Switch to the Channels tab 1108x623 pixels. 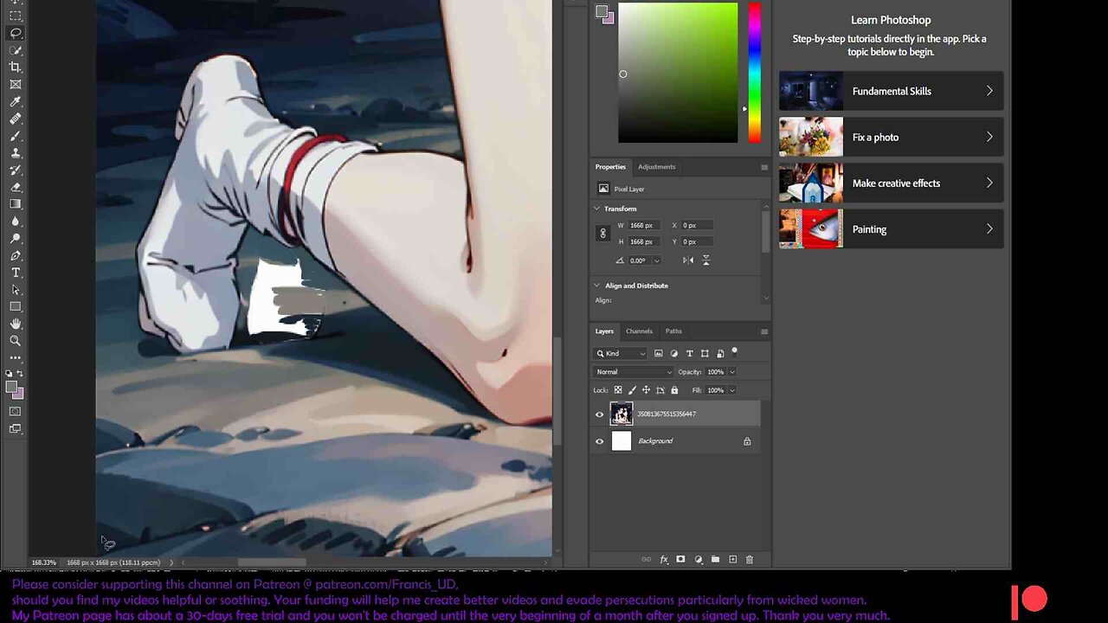[x=639, y=331]
